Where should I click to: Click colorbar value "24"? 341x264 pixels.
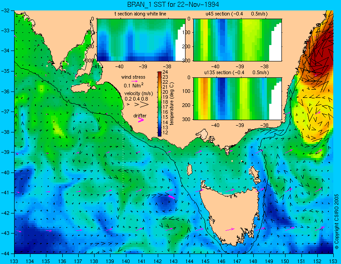coord(165,72)
